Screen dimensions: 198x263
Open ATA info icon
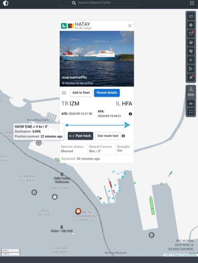click(130, 114)
